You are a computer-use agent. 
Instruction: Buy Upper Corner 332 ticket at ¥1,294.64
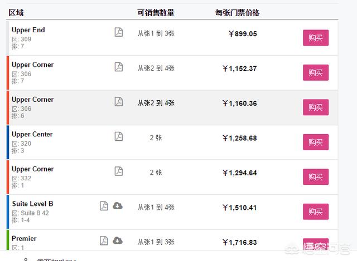coord(316,177)
